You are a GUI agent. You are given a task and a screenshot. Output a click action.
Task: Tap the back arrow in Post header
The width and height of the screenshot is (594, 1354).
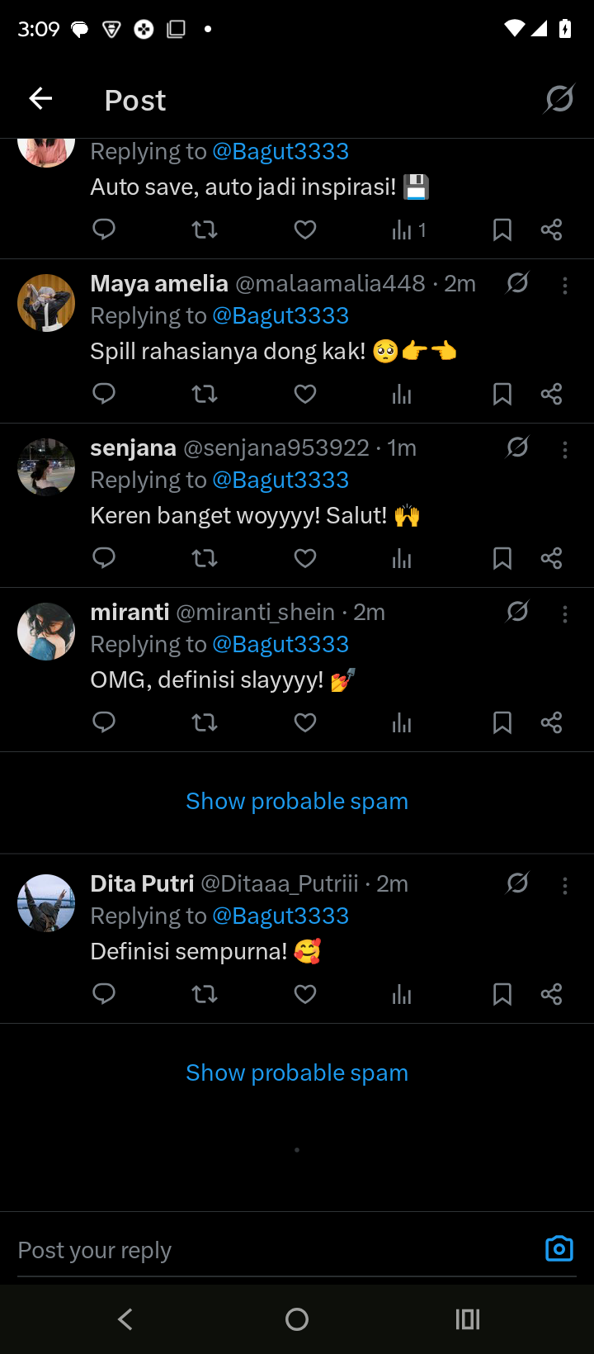point(40,100)
